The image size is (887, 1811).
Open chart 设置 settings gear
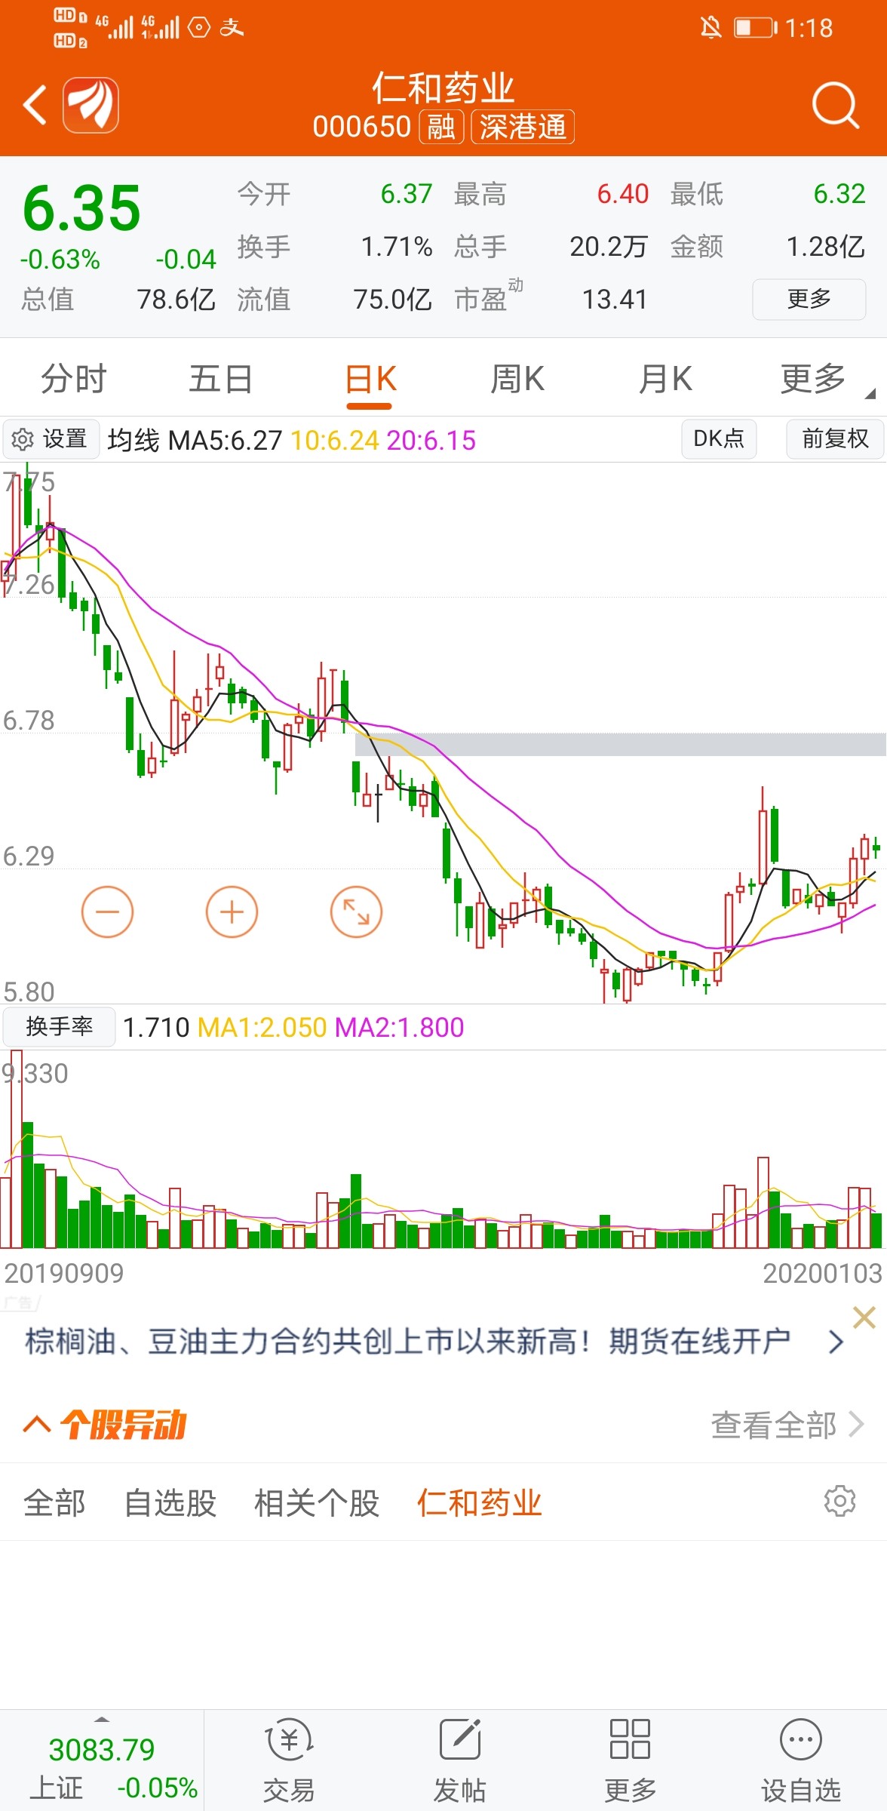(51, 439)
